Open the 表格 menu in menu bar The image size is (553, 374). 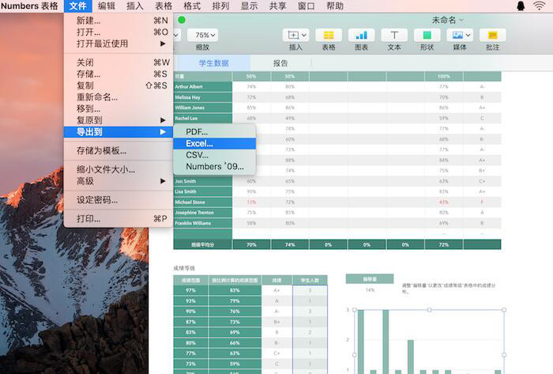coord(164,6)
